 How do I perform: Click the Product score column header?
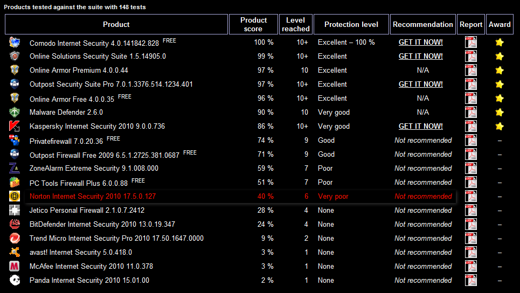pyautogui.click(x=253, y=24)
